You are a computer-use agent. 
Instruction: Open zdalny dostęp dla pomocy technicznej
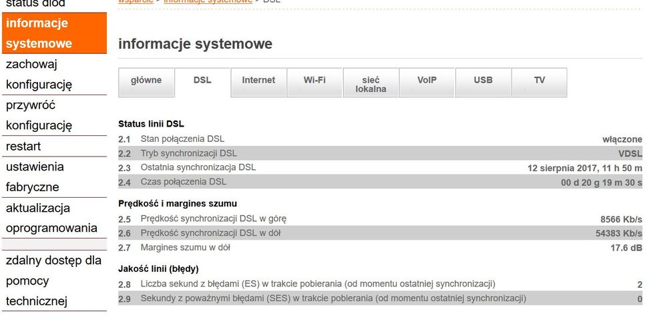[x=53, y=280]
